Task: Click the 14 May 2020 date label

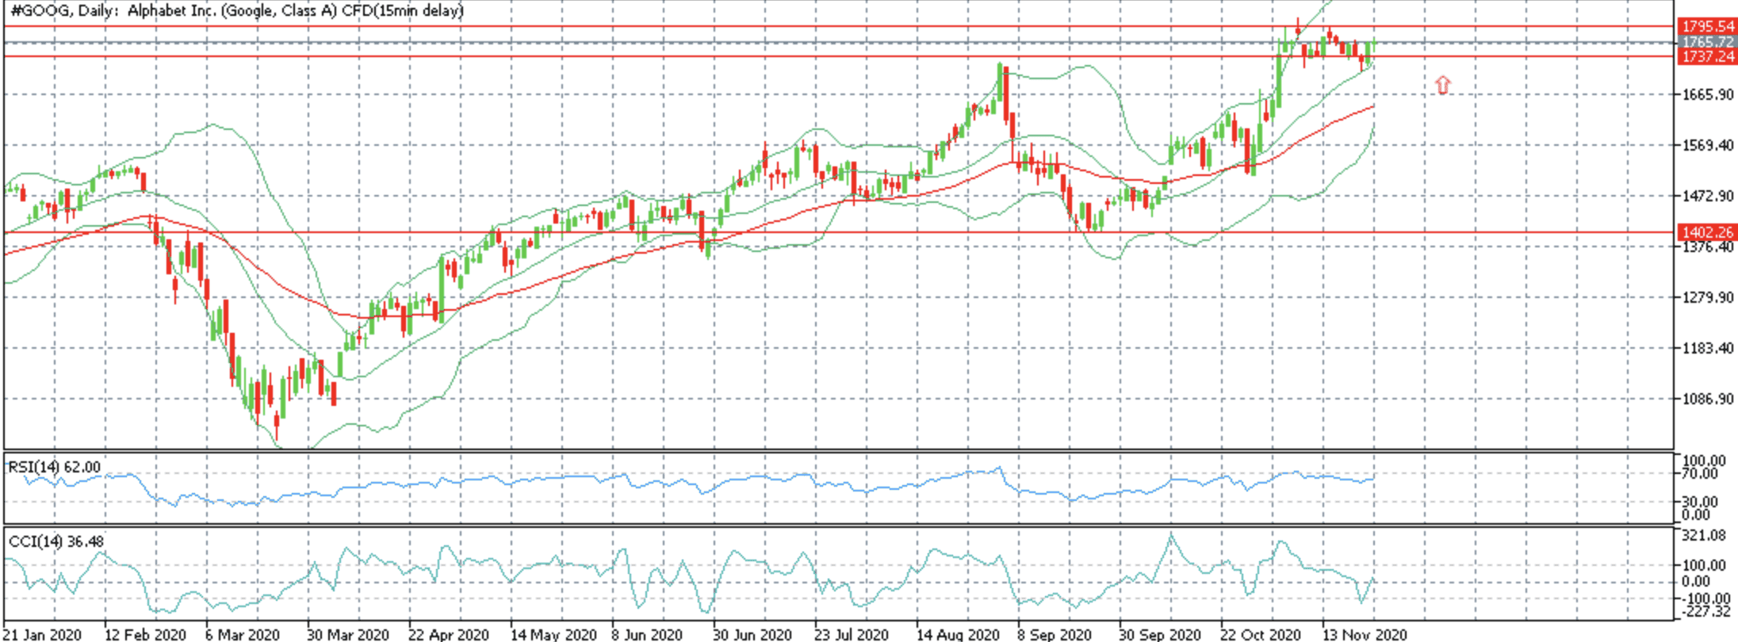Action: [553, 634]
